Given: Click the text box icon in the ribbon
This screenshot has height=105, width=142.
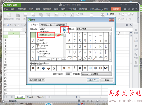Looking at the screenshot, I should (56, 15).
